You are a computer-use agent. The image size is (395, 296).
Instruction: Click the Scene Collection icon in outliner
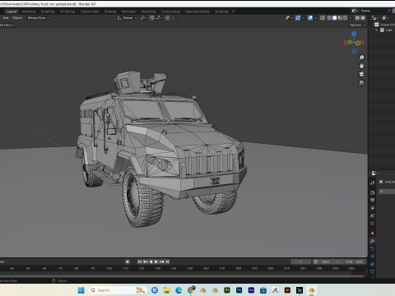click(x=377, y=25)
